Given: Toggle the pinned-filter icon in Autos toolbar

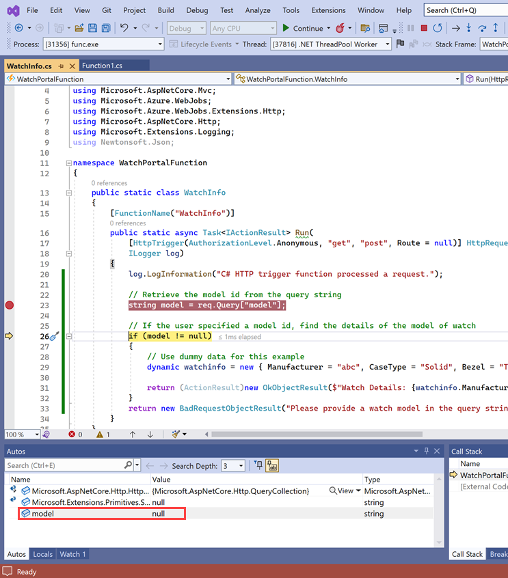Looking at the screenshot, I should pos(258,465).
